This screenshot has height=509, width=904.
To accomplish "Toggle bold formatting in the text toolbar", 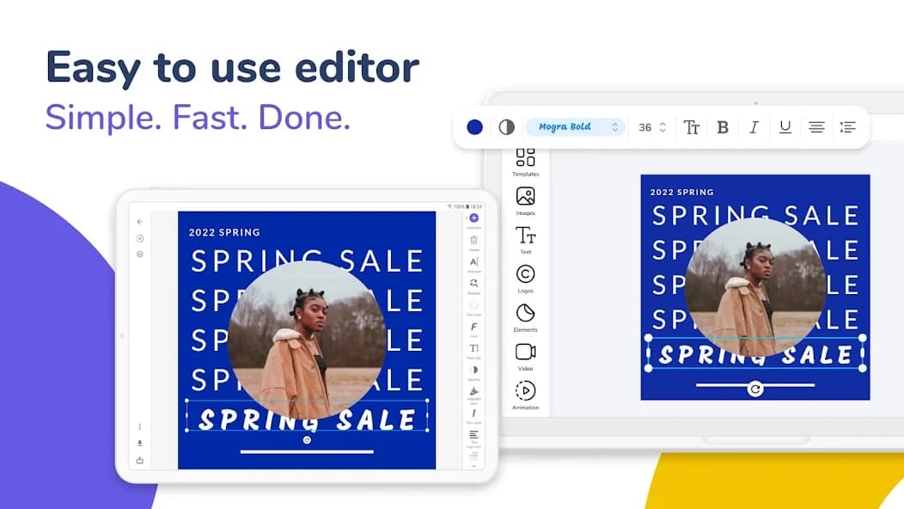I will [x=723, y=126].
